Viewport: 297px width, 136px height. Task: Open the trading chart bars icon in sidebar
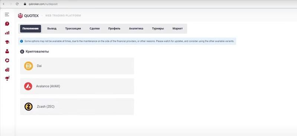(7, 33)
